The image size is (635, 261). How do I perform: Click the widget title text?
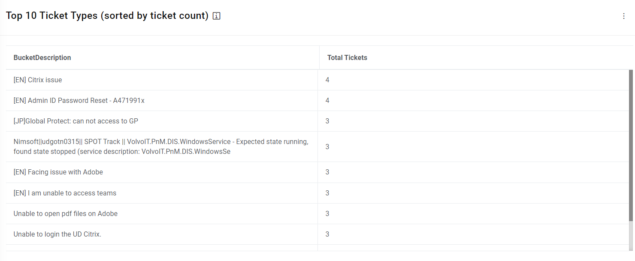(x=107, y=16)
